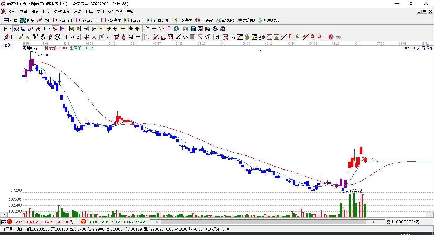
Task: Open the candlestick style dropdown arrow
Action: point(49,29)
